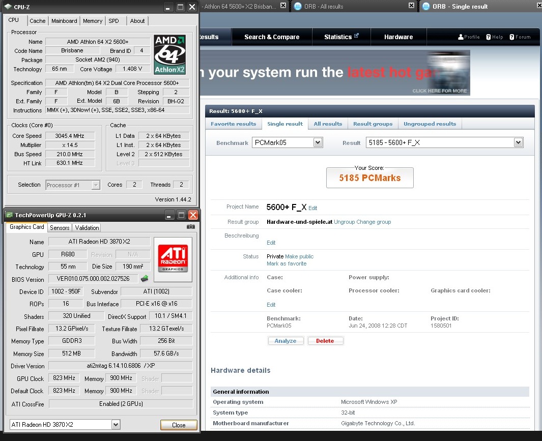Screen dimensions: 542x441
Task: Click the ORB - Single result tab globe icon
Action: coord(426,6)
